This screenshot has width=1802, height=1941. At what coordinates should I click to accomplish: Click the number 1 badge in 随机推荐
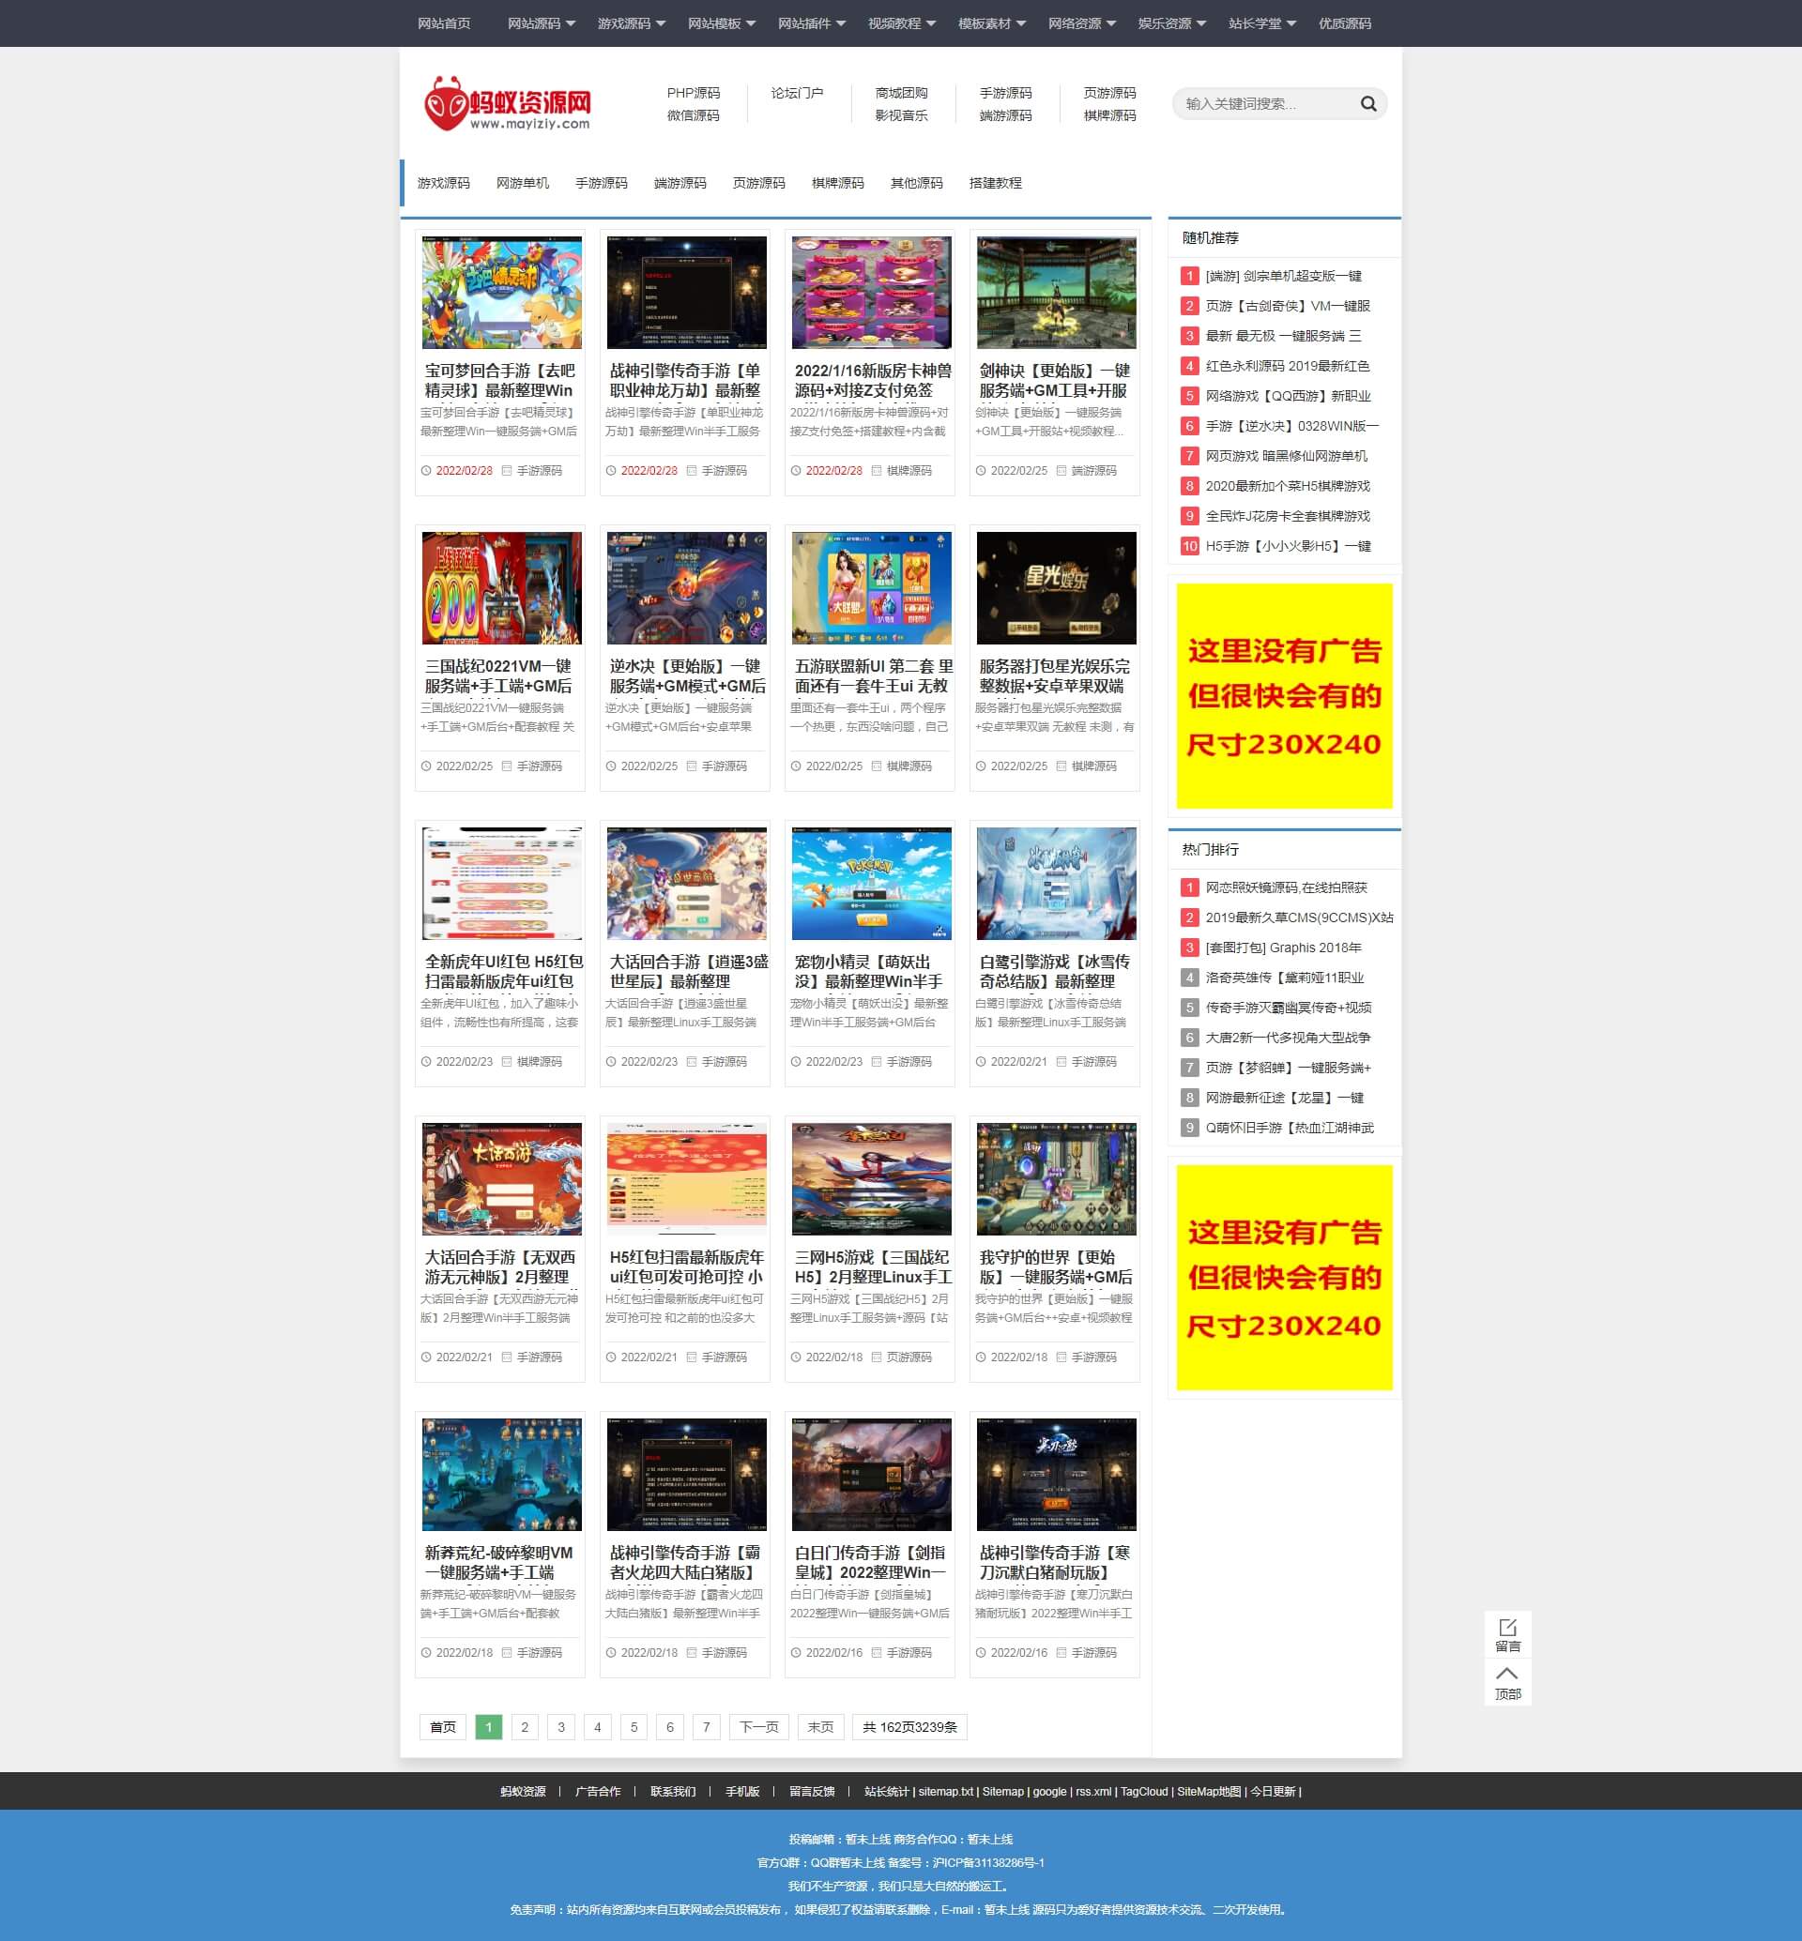tap(1188, 276)
